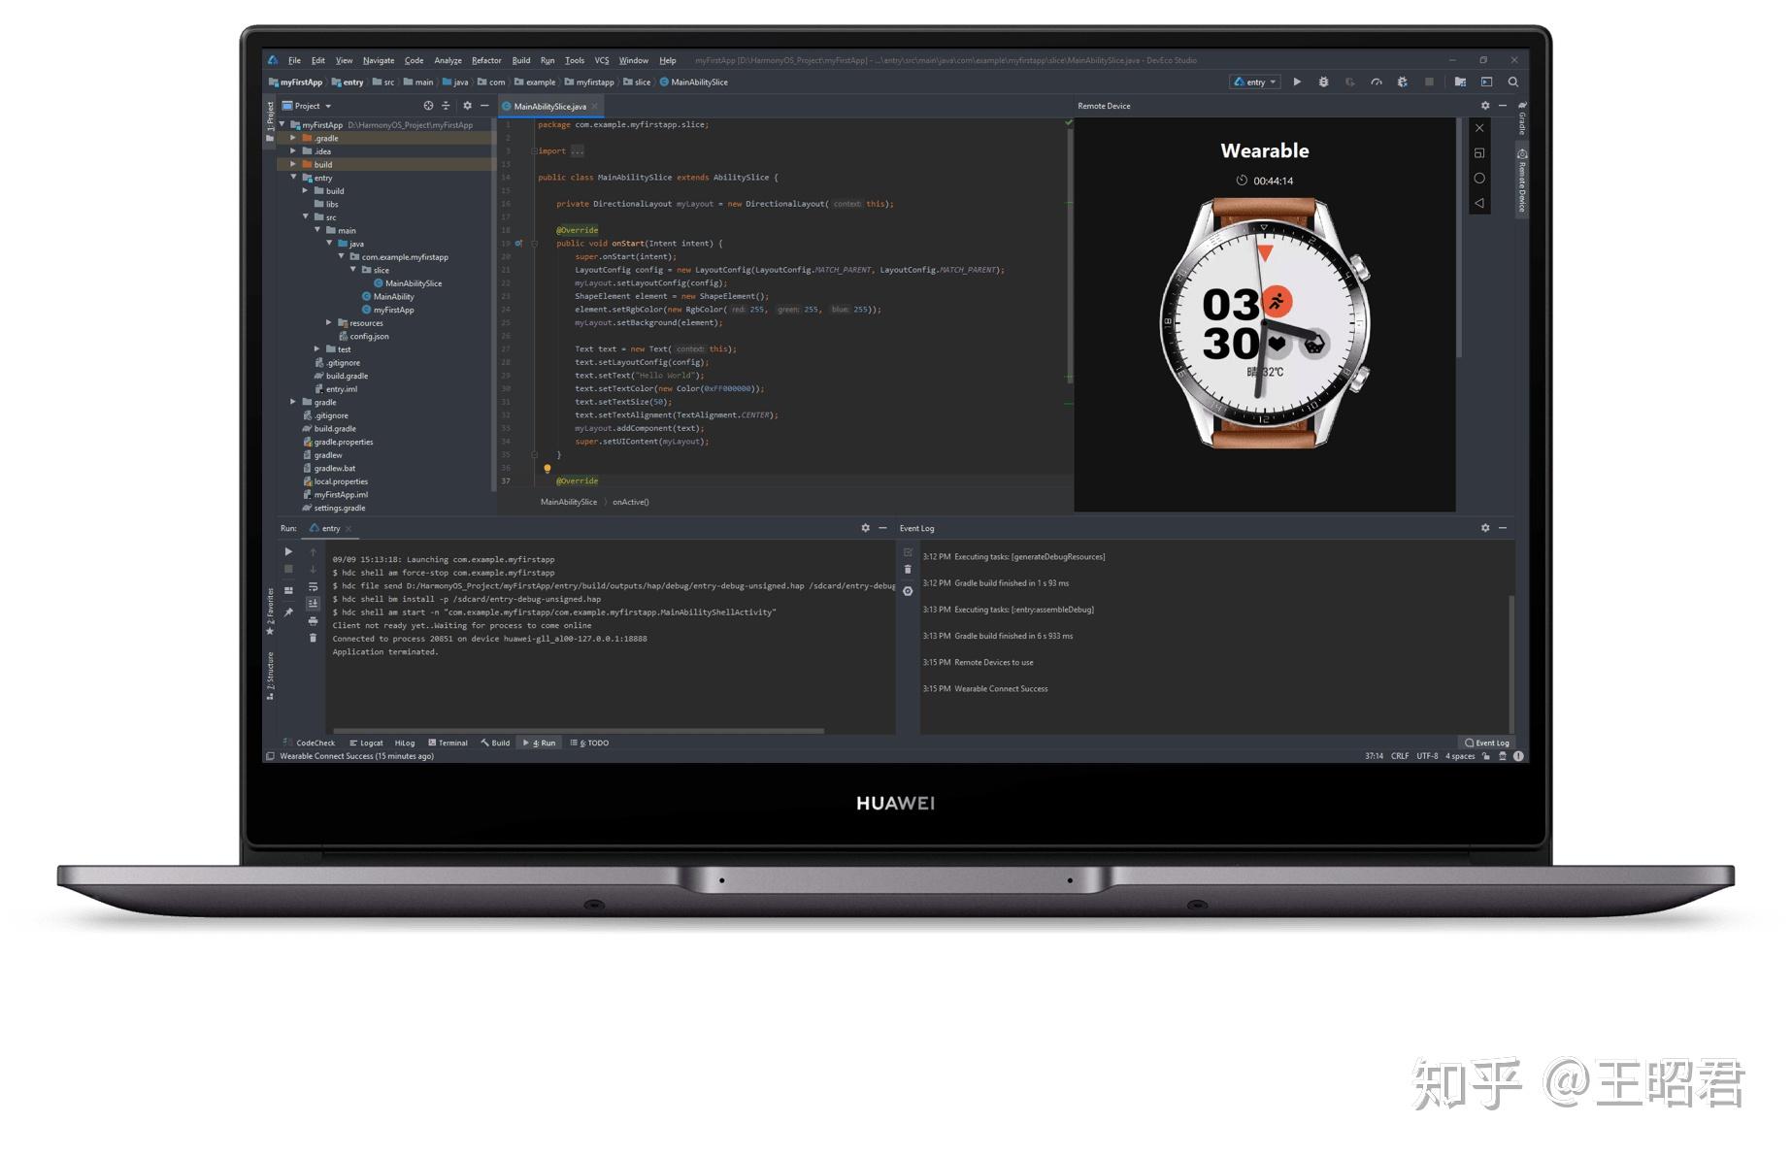Click the emulator recent windows icon

(1479, 153)
